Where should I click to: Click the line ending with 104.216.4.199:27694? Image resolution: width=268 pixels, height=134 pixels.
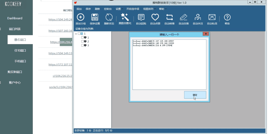point(153,46)
